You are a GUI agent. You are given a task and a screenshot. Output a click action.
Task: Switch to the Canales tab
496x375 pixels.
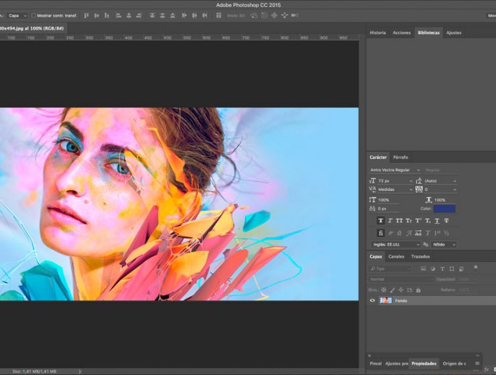point(396,256)
